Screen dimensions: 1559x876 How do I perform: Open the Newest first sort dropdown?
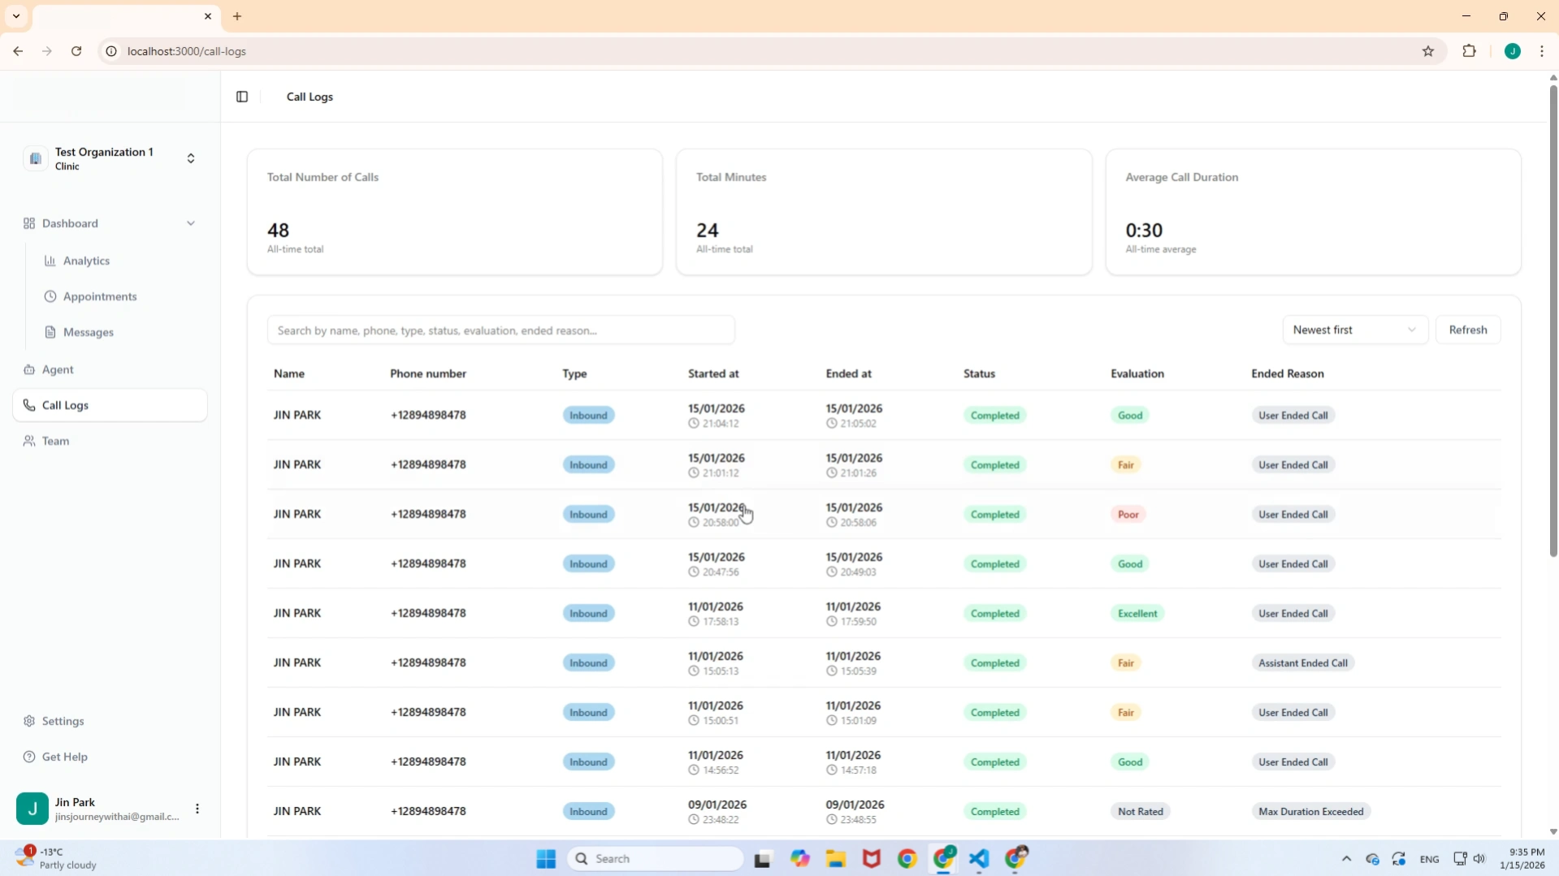coord(1355,330)
